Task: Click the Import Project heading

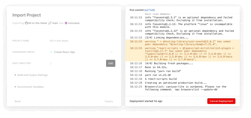Action: (x=27, y=15)
